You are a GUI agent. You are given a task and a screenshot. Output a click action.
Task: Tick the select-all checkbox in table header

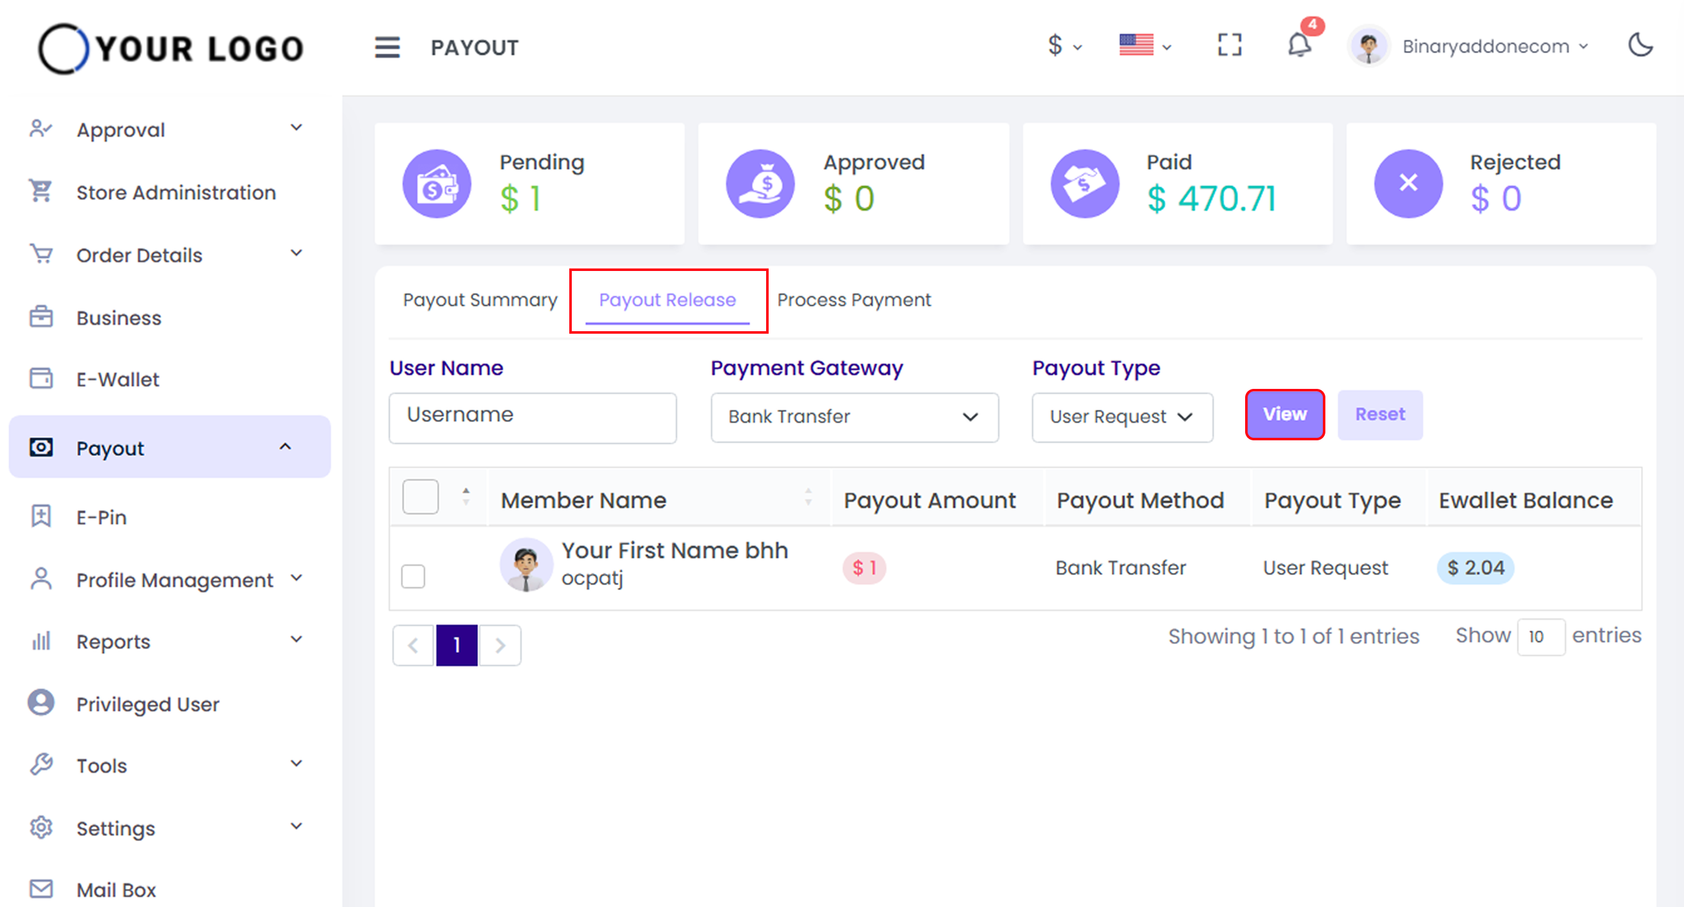click(419, 497)
